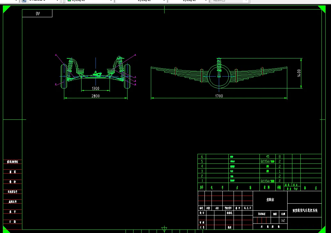Click the 重型载货汽车悬架系统 drawing title
Screen dimensions: 331x233
(304, 210)
